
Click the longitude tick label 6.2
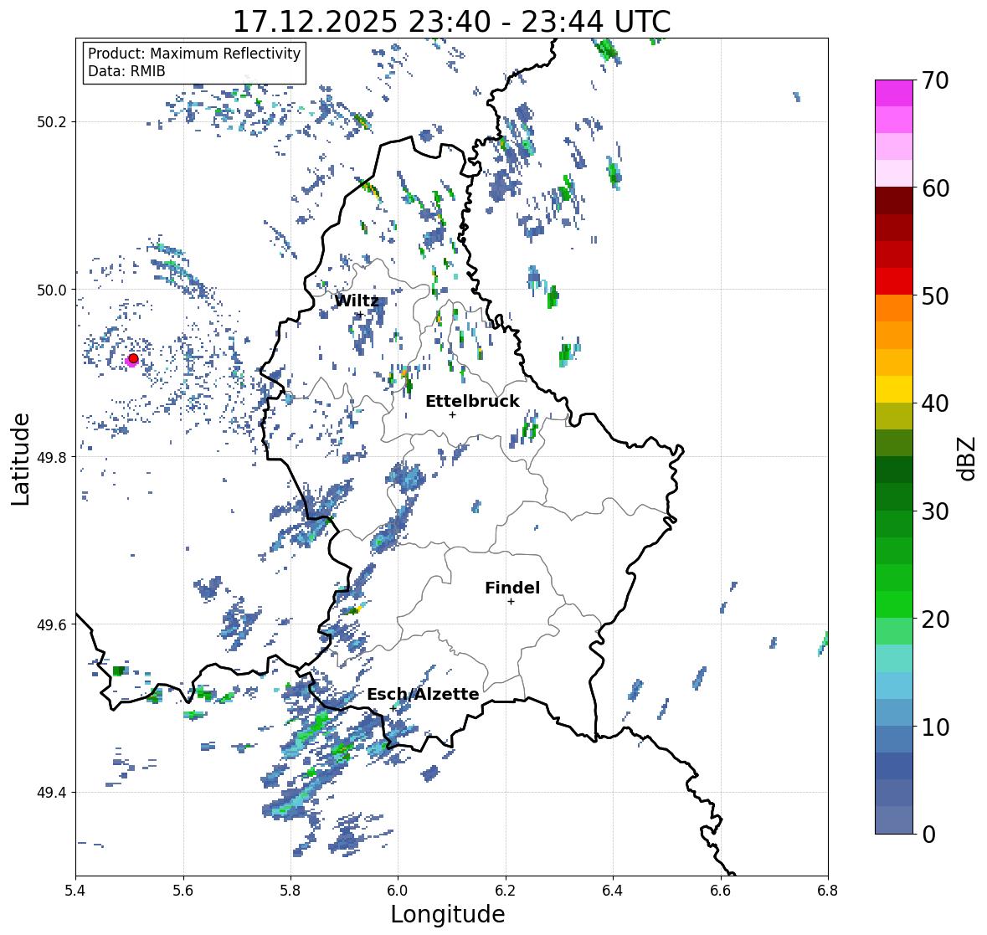(x=506, y=890)
